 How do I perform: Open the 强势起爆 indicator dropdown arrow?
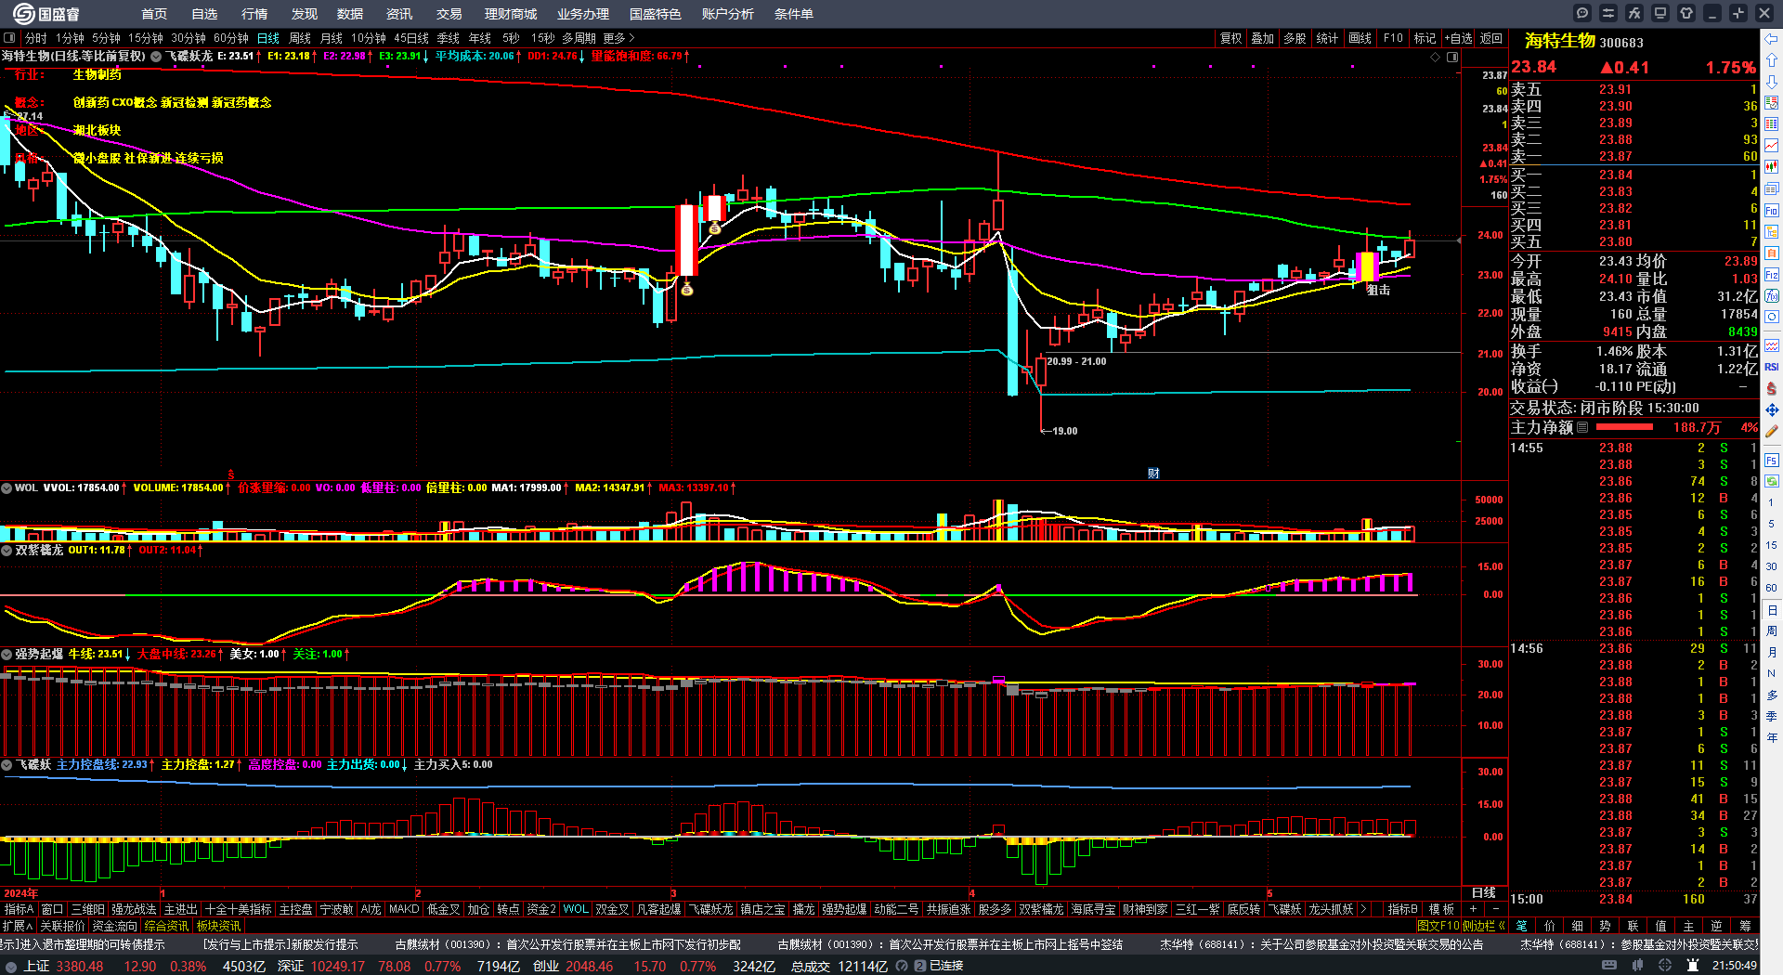coord(7,654)
